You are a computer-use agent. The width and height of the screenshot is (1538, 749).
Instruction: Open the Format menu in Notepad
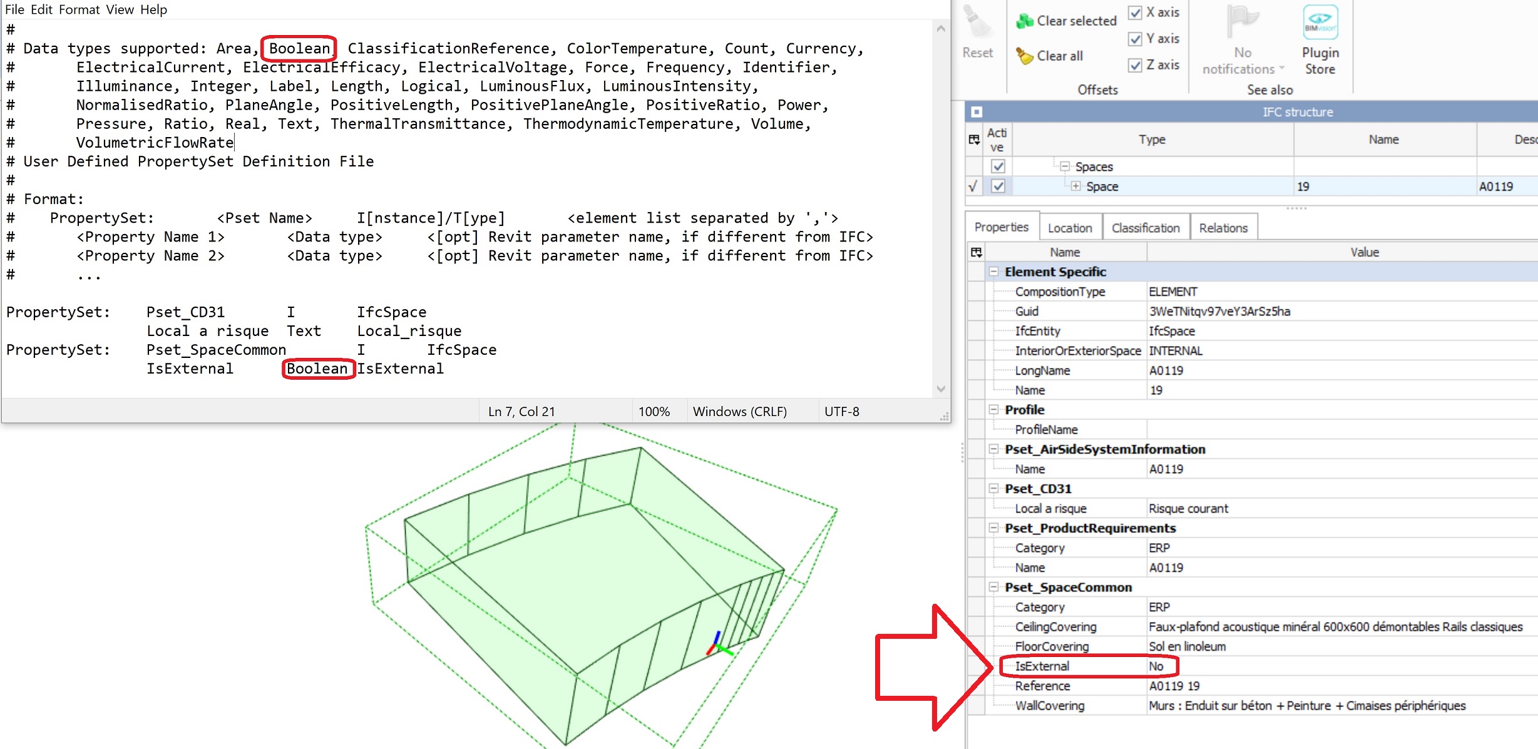coord(79,9)
